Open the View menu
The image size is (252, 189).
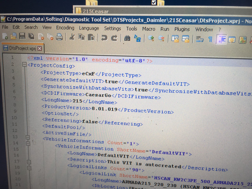47,28
